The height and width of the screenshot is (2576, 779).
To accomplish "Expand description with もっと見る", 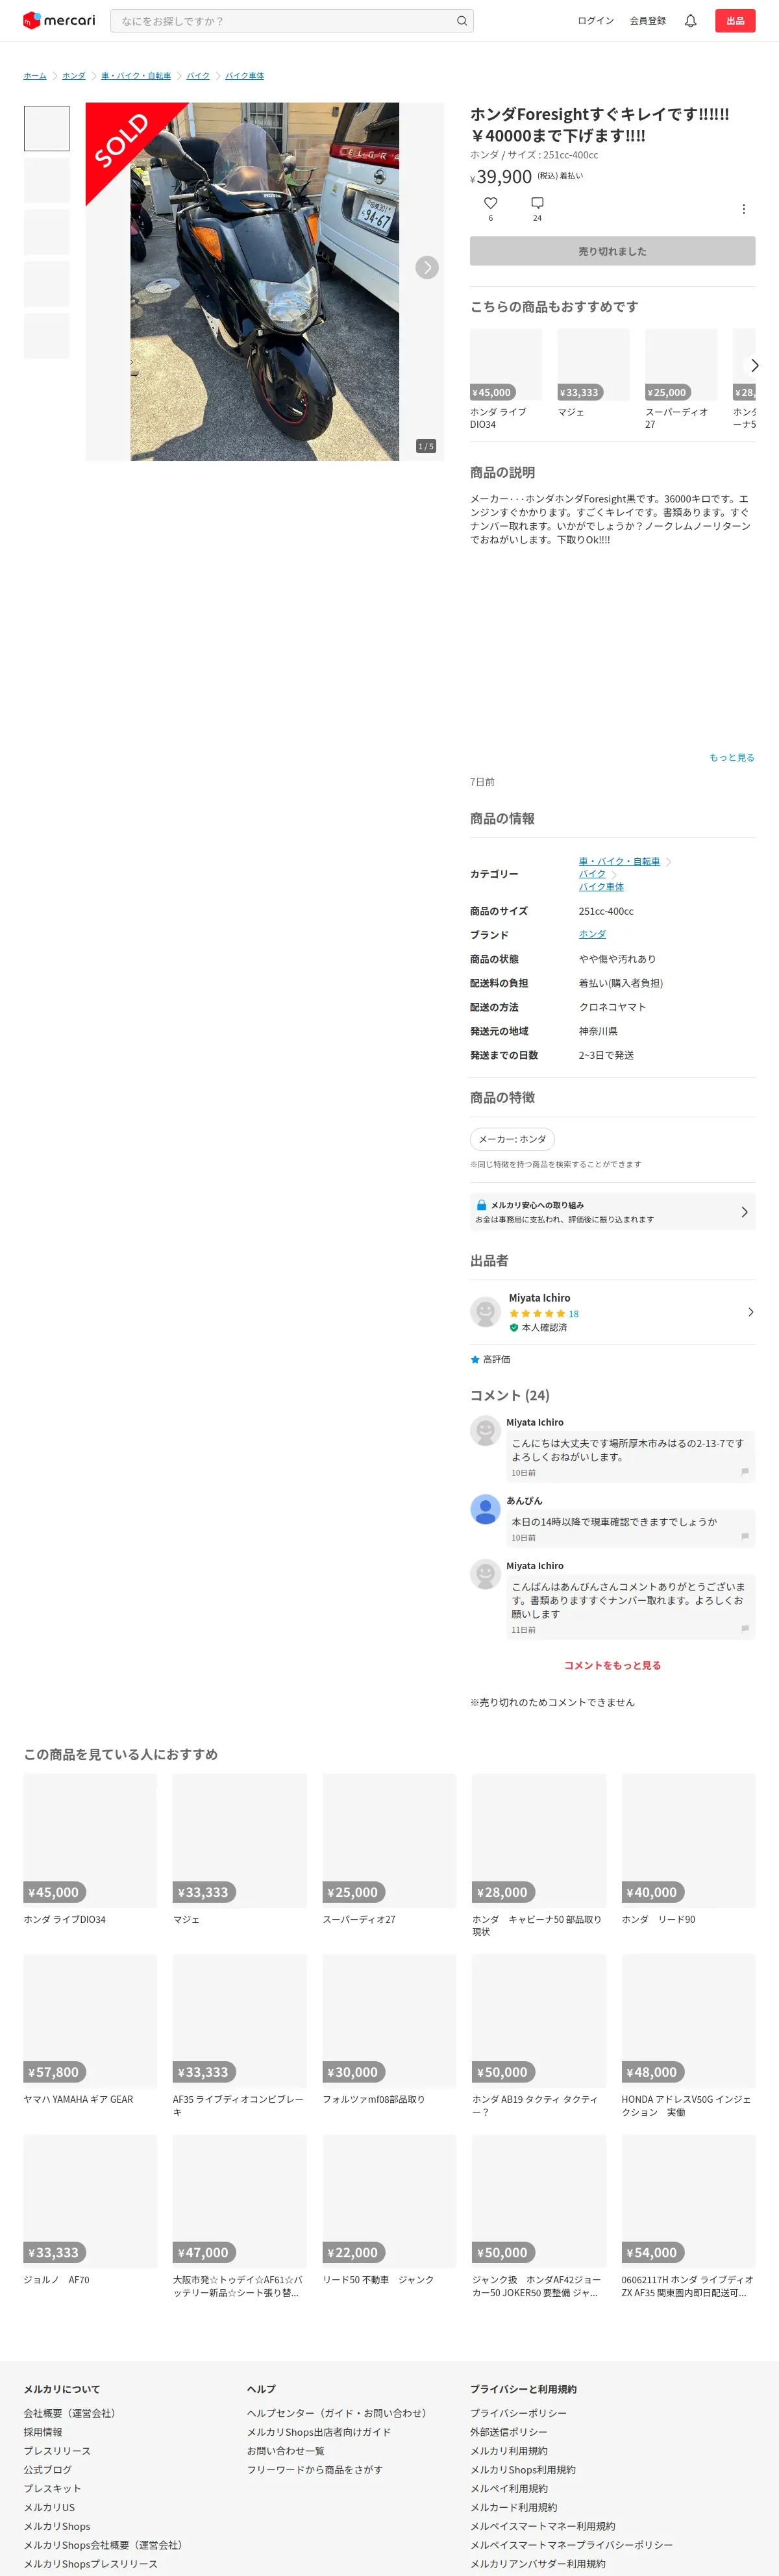I will [x=732, y=757].
